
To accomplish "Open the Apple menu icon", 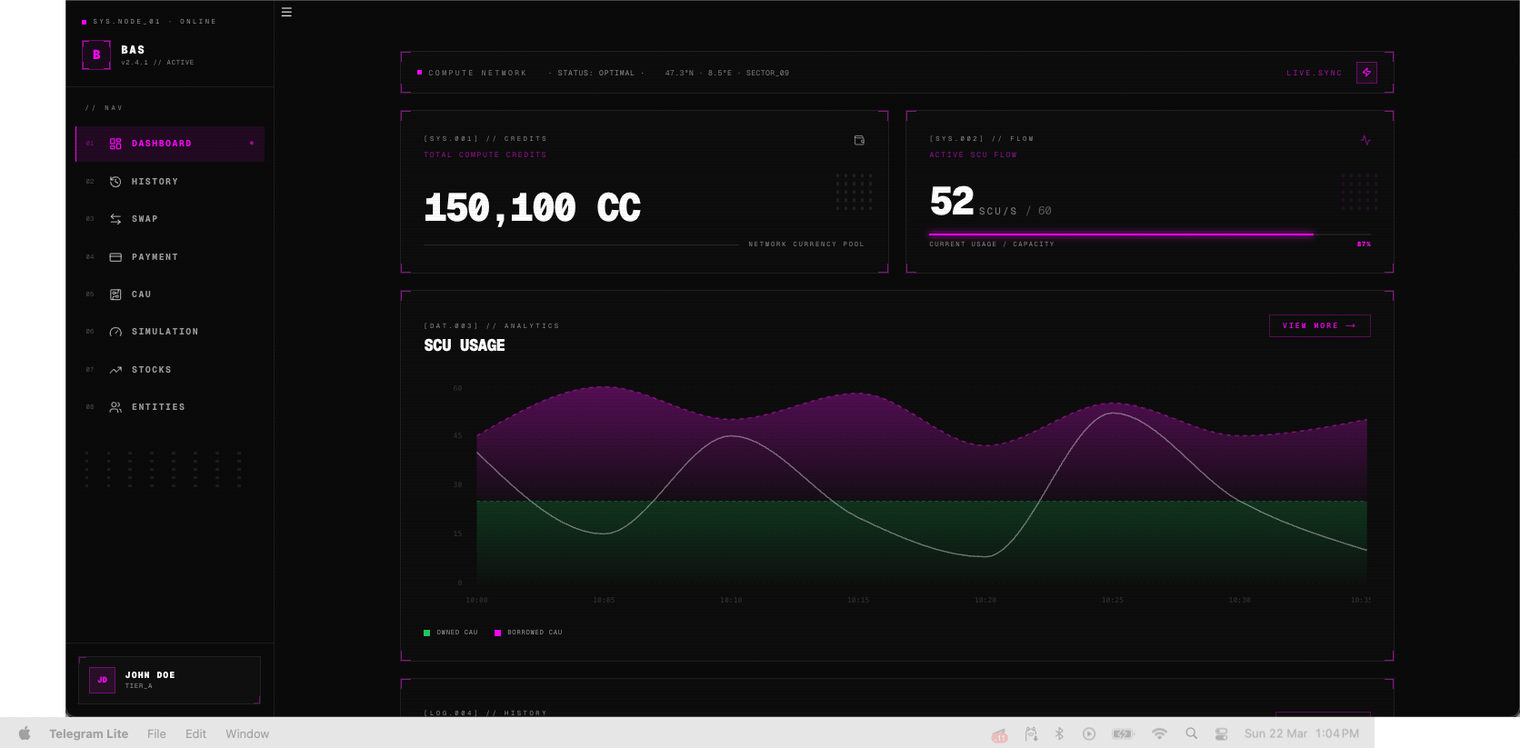I will (25, 733).
